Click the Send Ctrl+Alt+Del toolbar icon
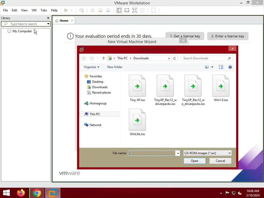Image resolution: width=264 pixels, height=198 pixels. coord(81,10)
